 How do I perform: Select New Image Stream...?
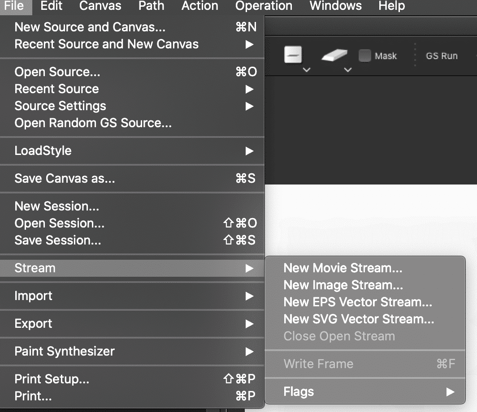pyautogui.click(x=365, y=285)
